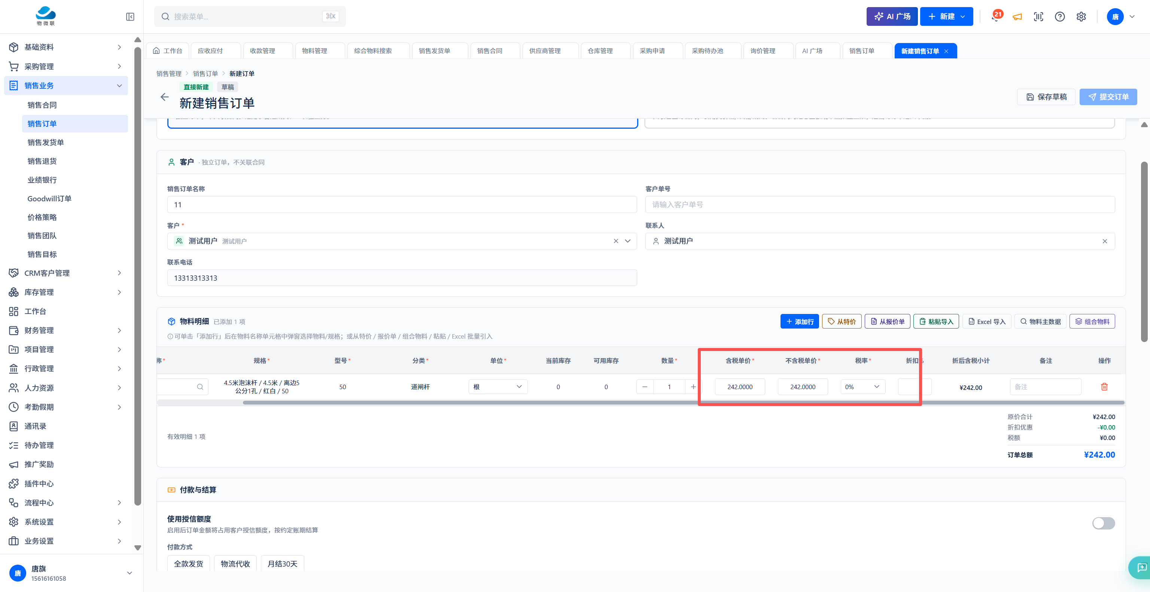
Task: Click the 保存草稿 button
Action: (1046, 97)
